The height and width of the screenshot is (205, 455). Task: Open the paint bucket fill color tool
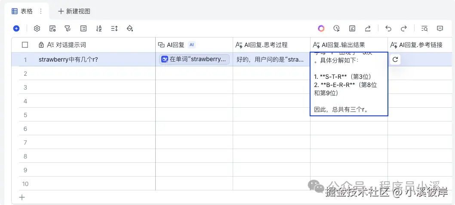(129, 28)
